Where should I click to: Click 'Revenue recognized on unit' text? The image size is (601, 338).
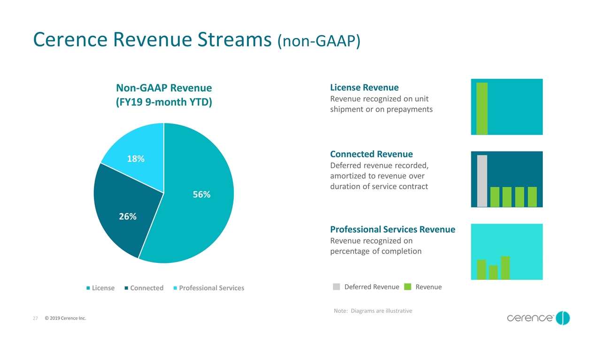[x=379, y=99]
